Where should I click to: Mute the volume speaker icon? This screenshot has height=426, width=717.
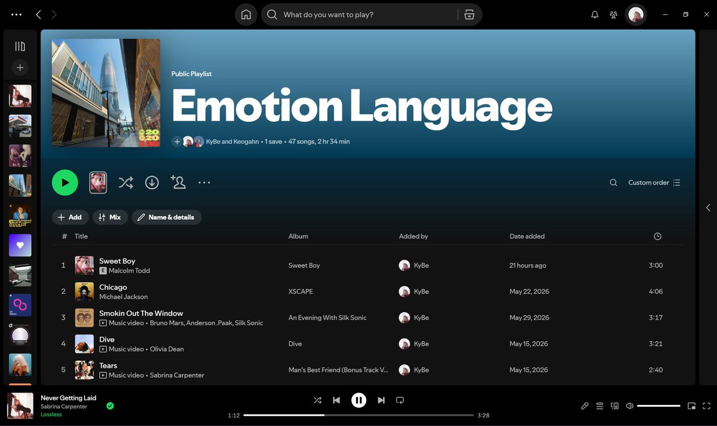click(630, 406)
